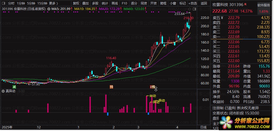Click the 2025年 label on time axis
The image size is (274, 131).
coord(7,127)
